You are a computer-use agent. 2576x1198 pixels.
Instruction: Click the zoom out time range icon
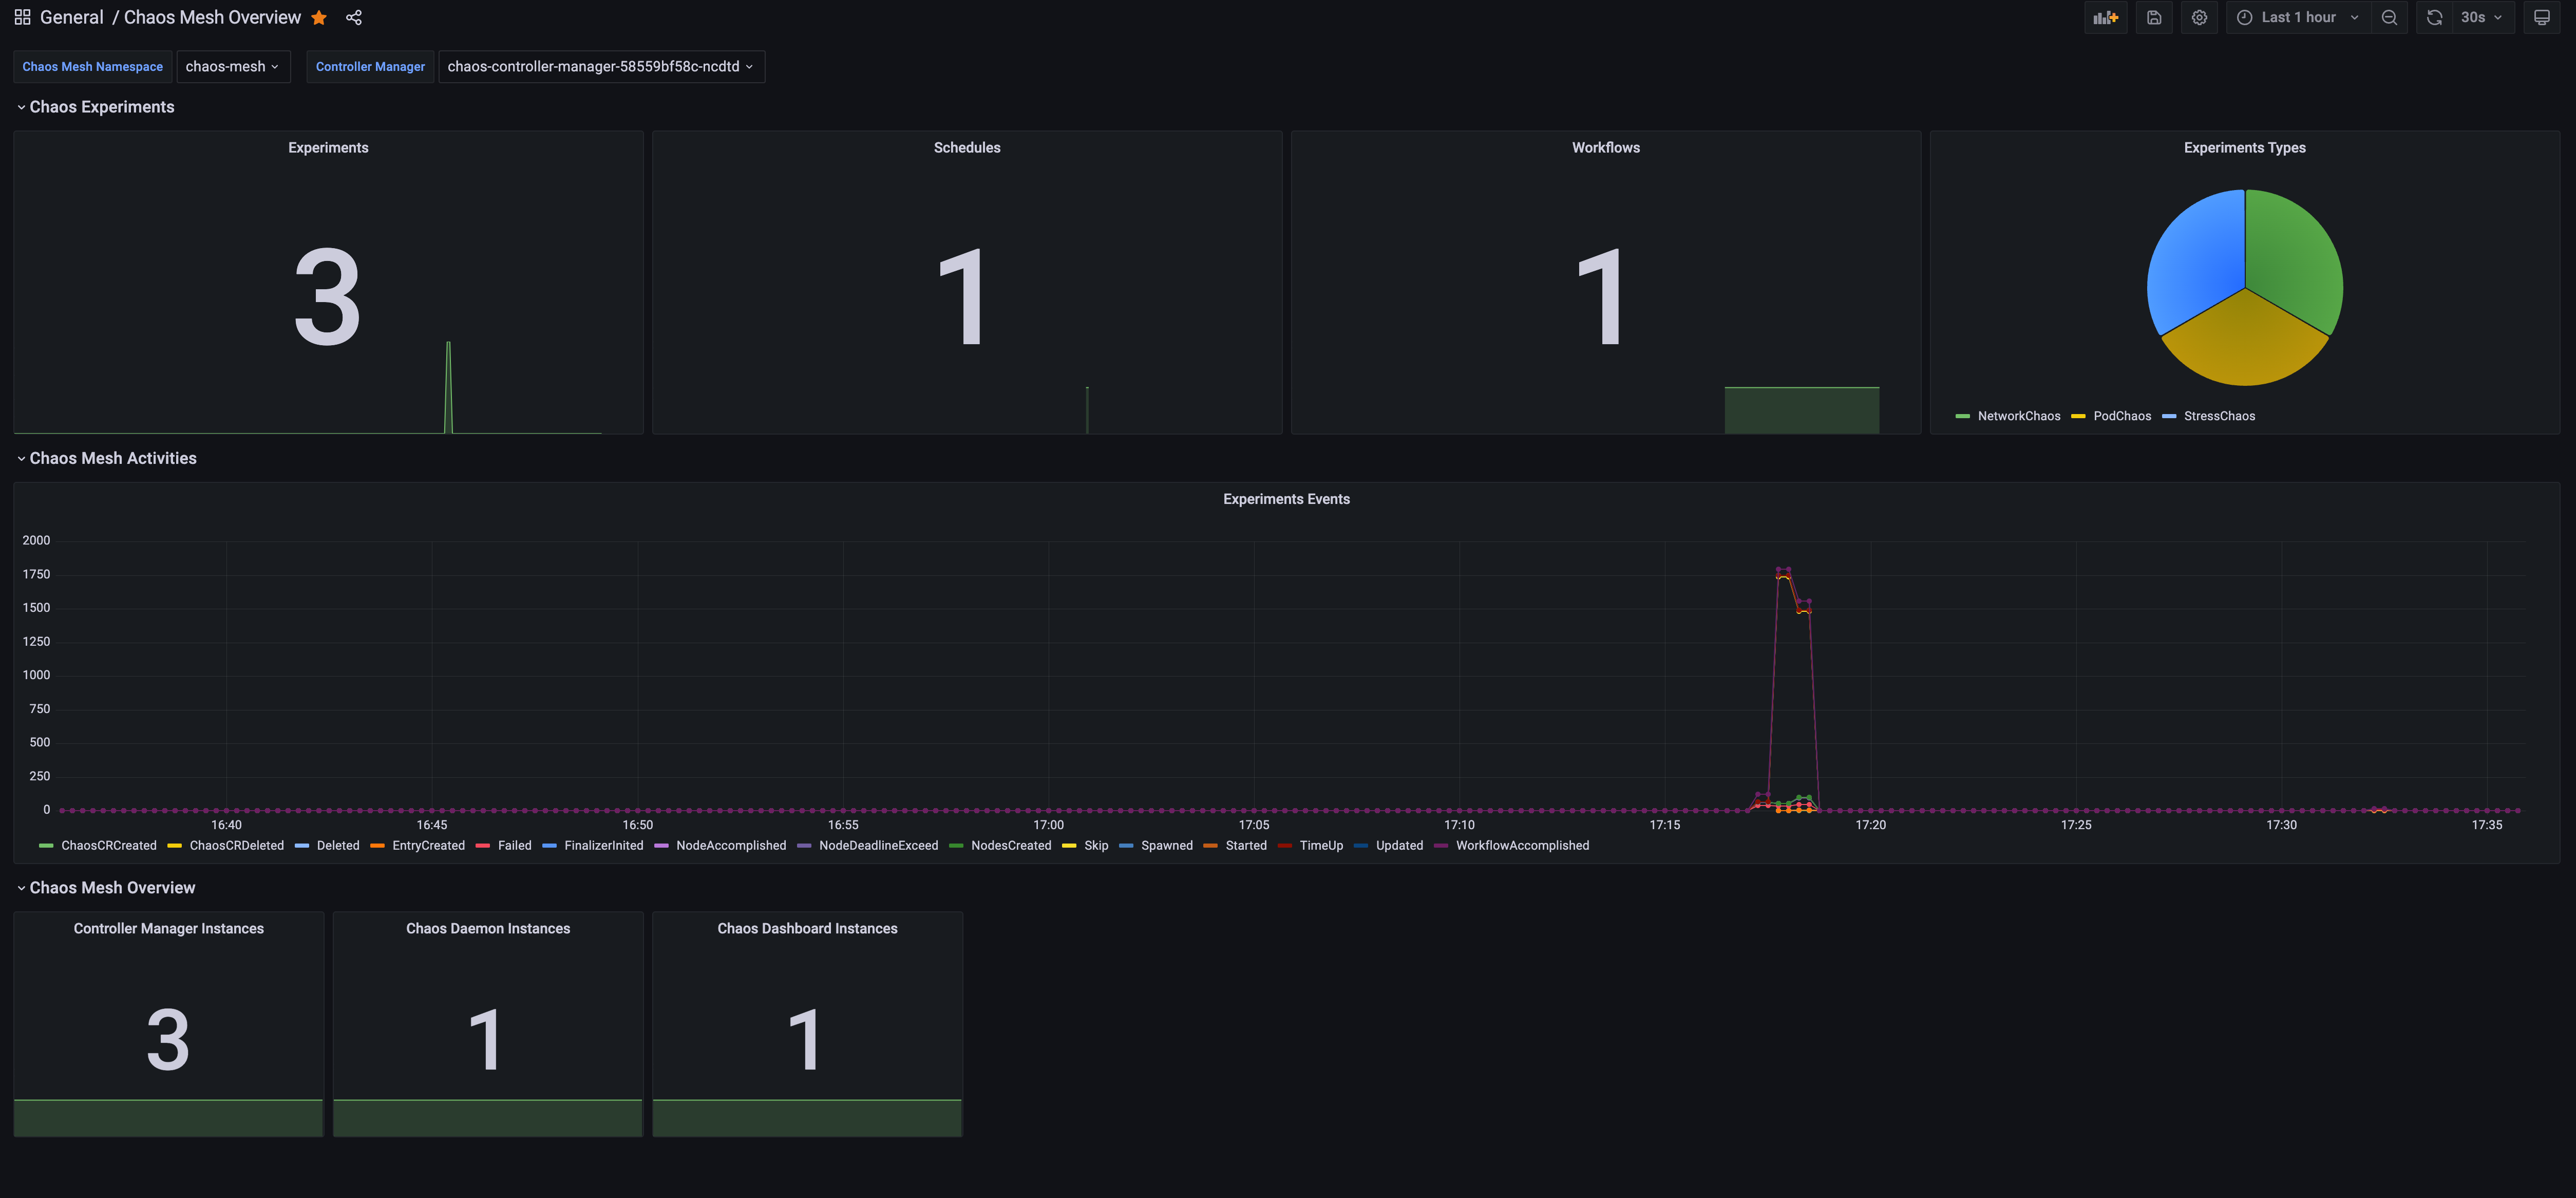(2389, 17)
